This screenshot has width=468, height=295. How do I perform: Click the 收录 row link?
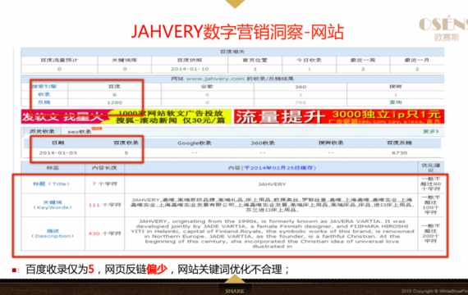coord(44,94)
